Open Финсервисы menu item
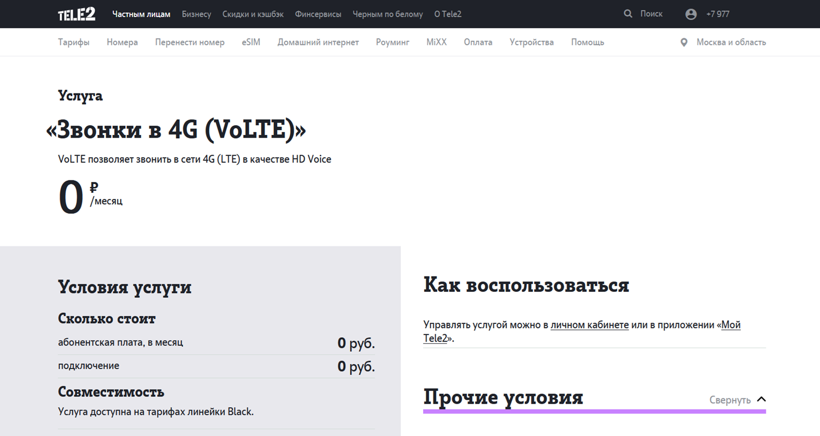 318,14
